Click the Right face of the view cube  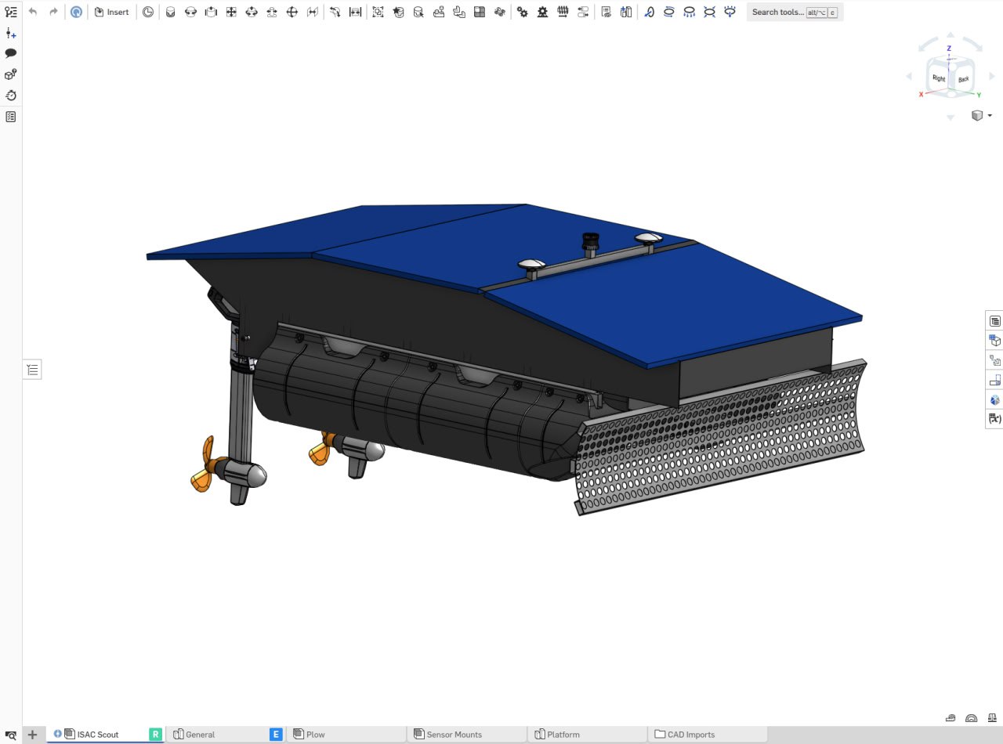point(939,78)
